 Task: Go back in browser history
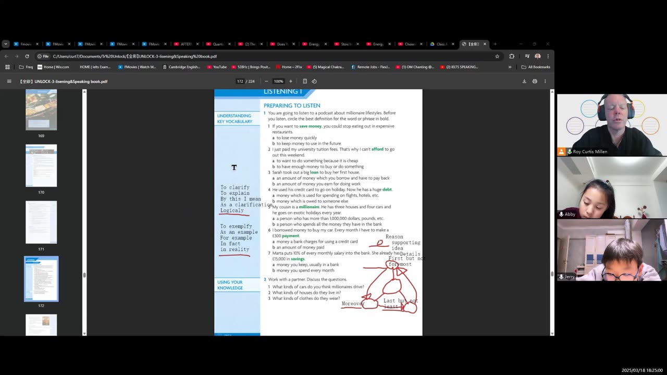pyautogui.click(x=6, y=56)
